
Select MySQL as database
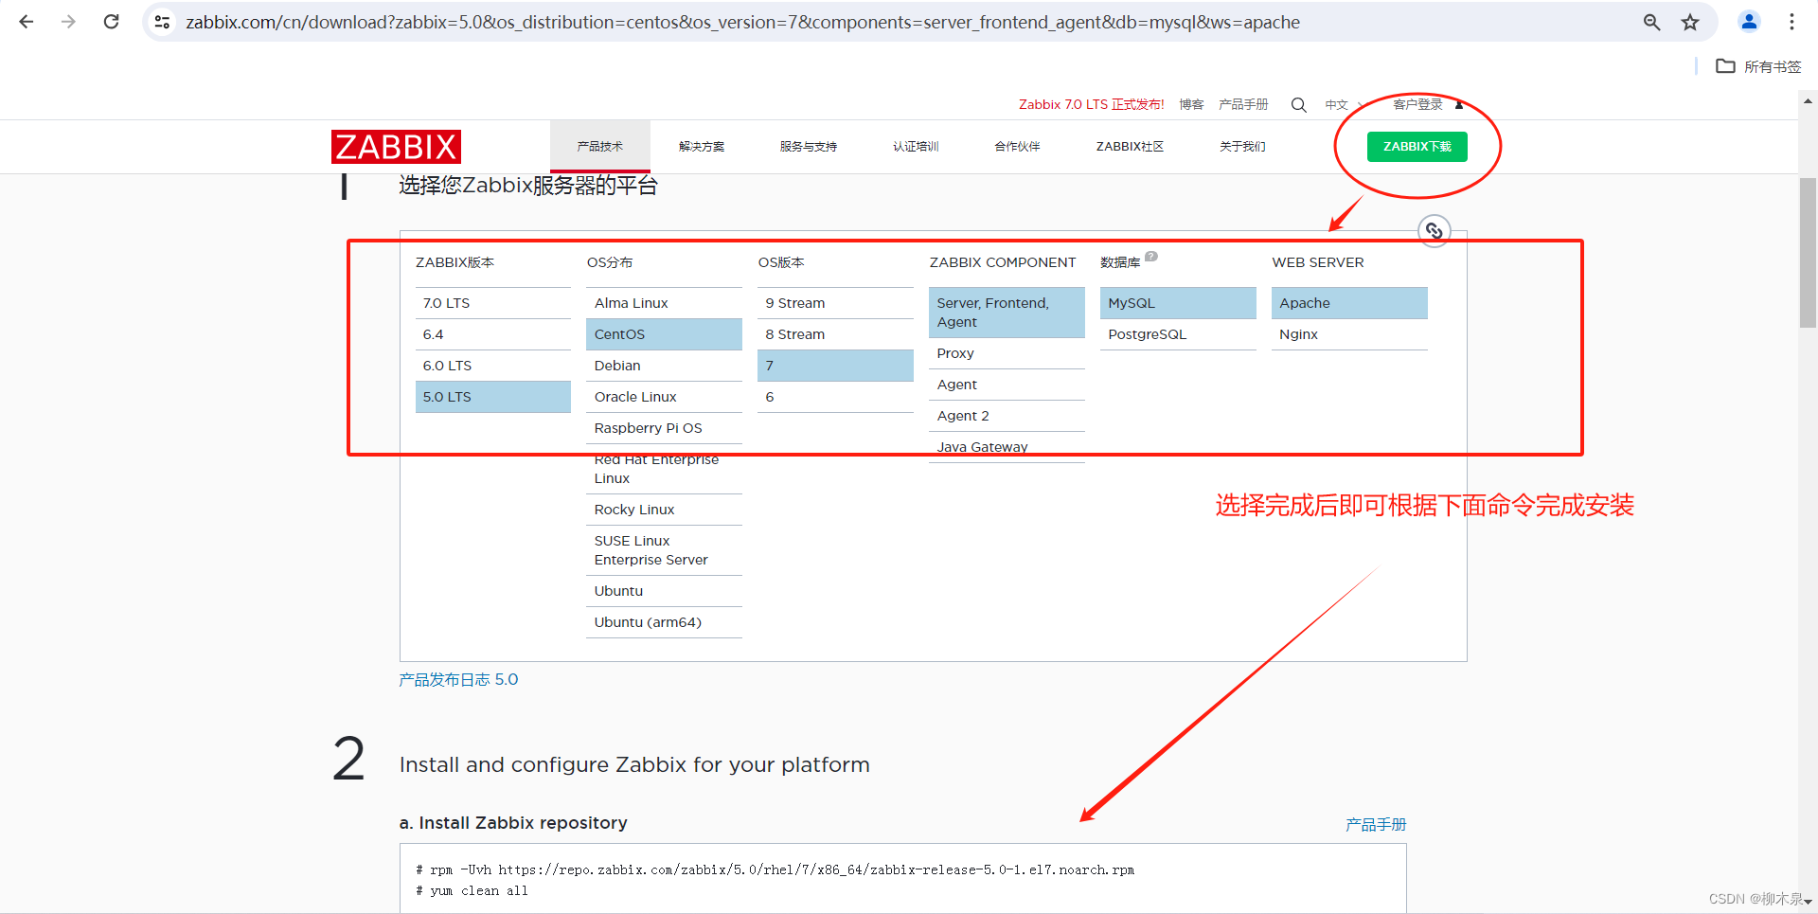[x=1178, y=303]
